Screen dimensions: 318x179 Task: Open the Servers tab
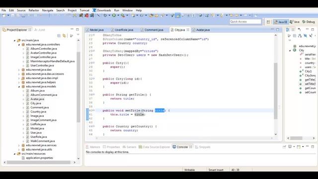click(x=129, y=147)
